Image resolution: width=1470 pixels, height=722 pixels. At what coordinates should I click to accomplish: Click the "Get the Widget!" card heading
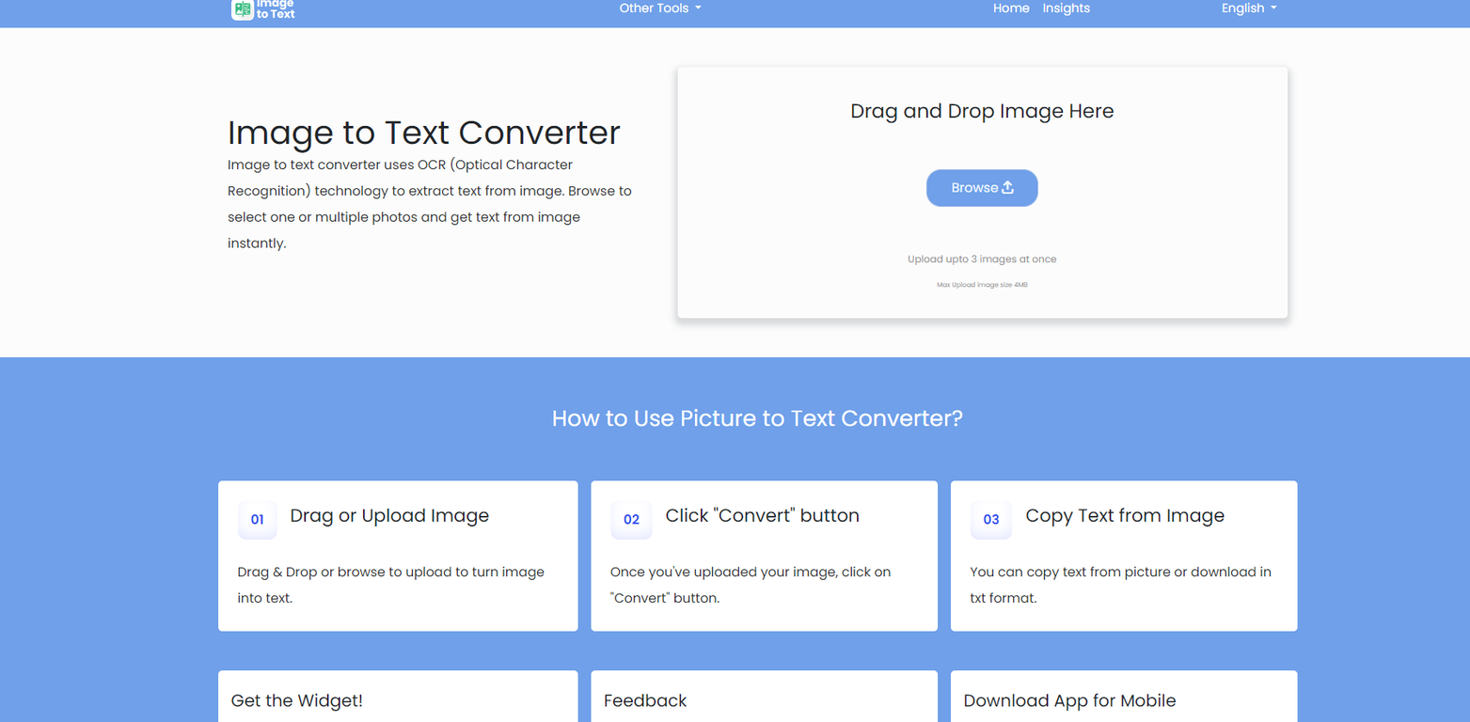pyautogui.click(x=296, y=700)
